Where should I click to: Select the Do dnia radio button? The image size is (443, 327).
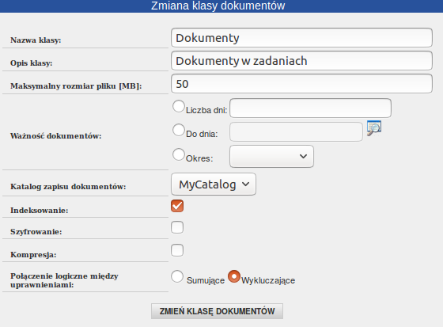coord(179,130)
